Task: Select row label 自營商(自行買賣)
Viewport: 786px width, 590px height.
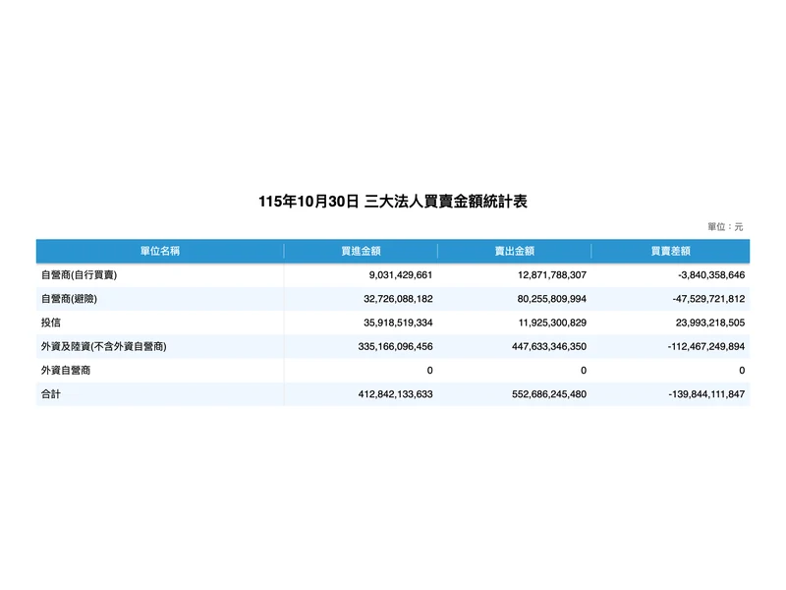Action: [x=80, y=275]
